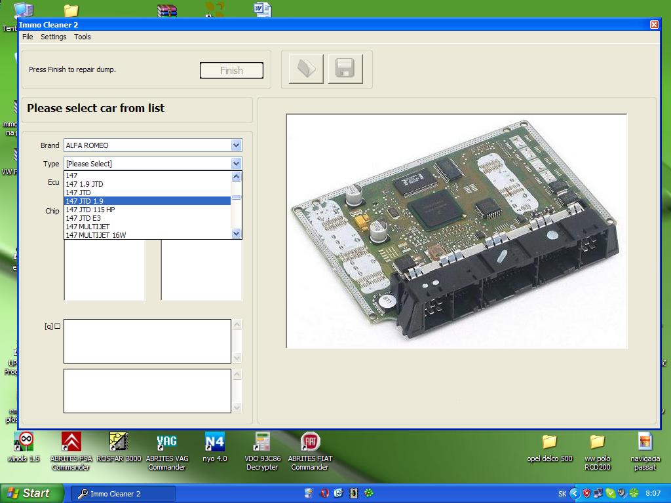Select 147 in the Type list
Viewport: 671px width, 503px height.
[147, 176]
